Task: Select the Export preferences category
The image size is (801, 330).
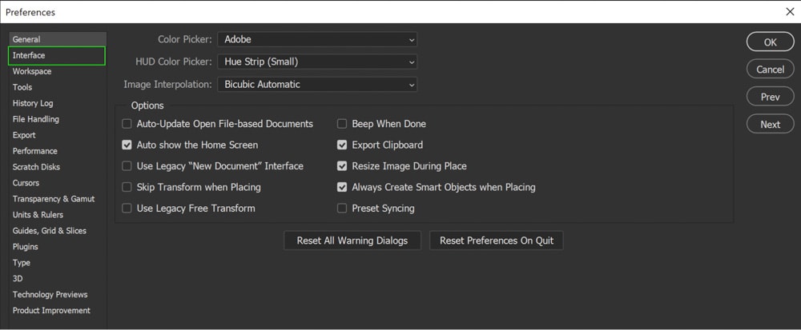Action: tap(57, 135)
